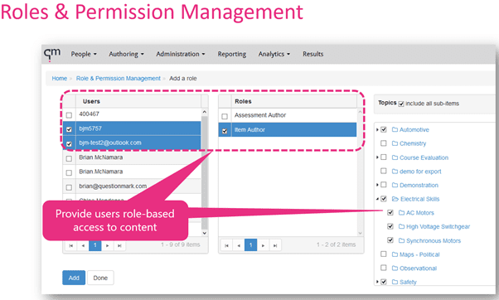Click Users list scrollbar down arrow
499x300 pixels.
[205, 233]
